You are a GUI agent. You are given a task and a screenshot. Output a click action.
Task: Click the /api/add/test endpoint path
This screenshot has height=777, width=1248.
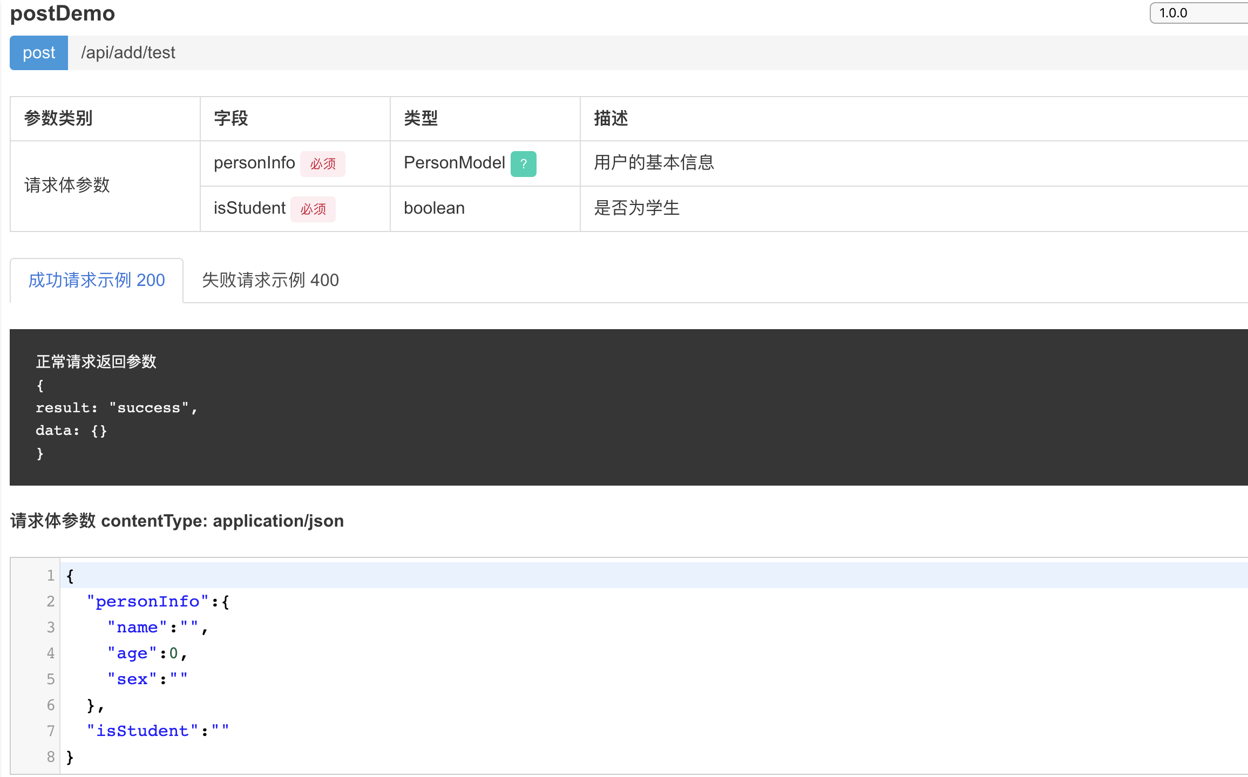pyautogui.click(x=128, y=53)
